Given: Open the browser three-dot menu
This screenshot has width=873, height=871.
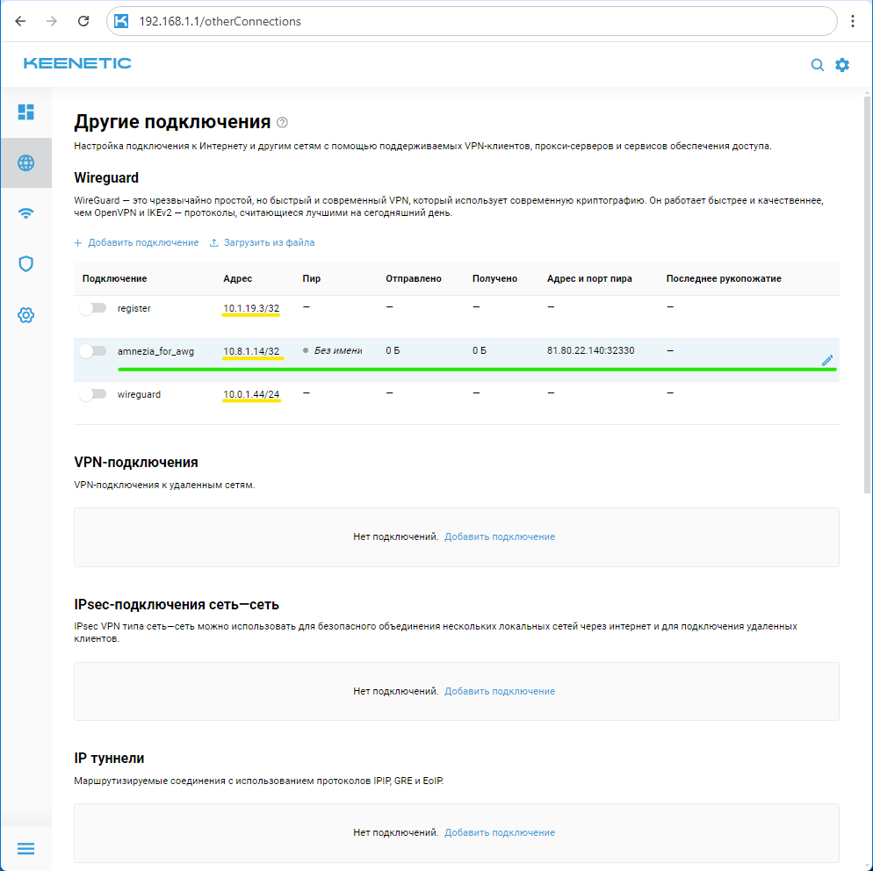Looking at the screenshot, I should click(x=852, y=21).
